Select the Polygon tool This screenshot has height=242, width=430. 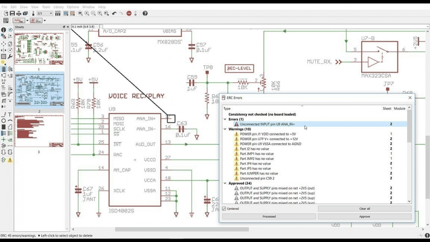click(10, 127)
